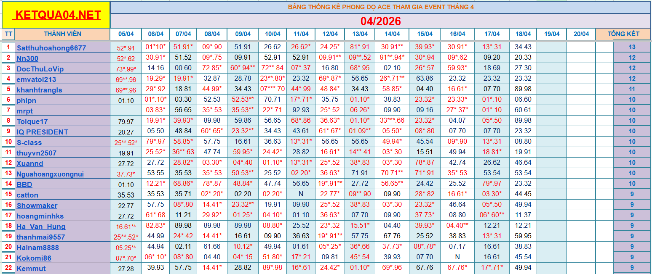The width and height of the screenshot is (652, 274).
Task: Open the Ha_Van_Hung member link
Action: tap(41, 227)
